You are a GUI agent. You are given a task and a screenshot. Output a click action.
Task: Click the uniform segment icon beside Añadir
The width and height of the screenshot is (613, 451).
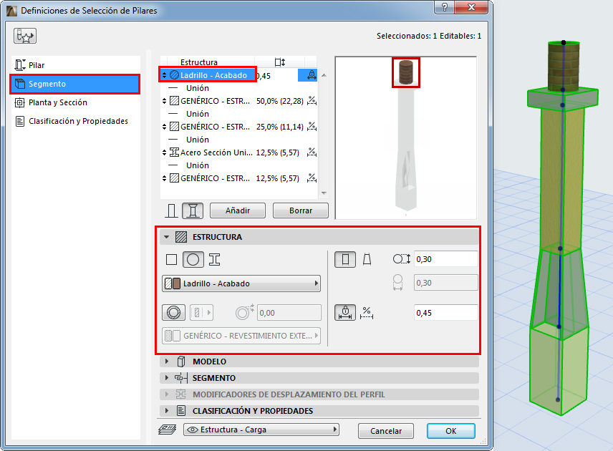click(170, 210)
